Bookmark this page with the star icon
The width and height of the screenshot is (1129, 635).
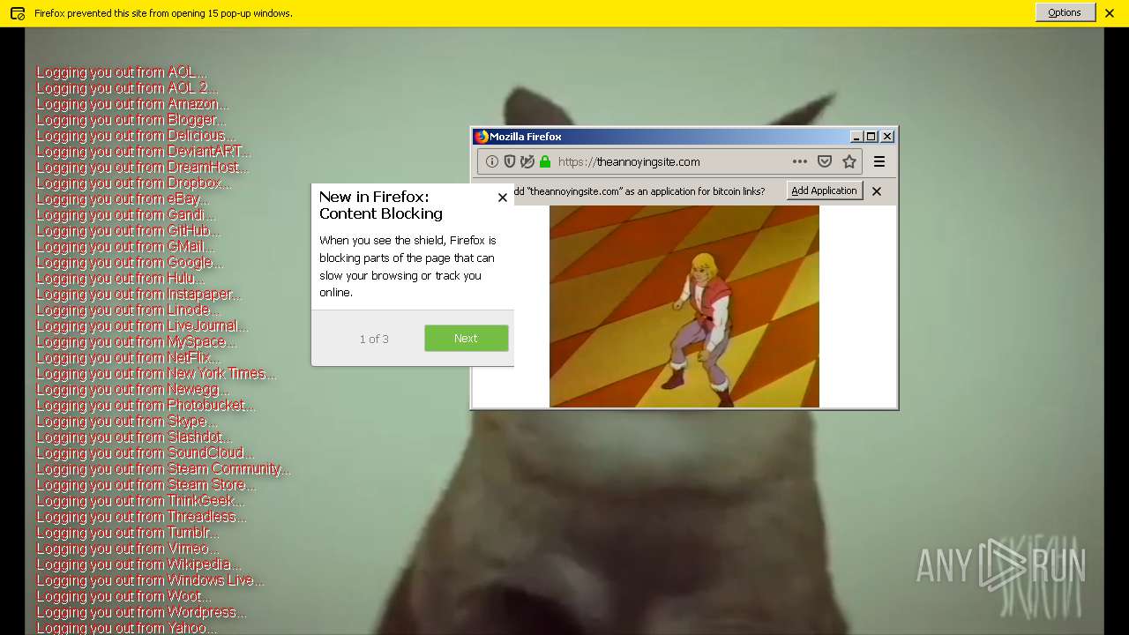tap(849, 161)
